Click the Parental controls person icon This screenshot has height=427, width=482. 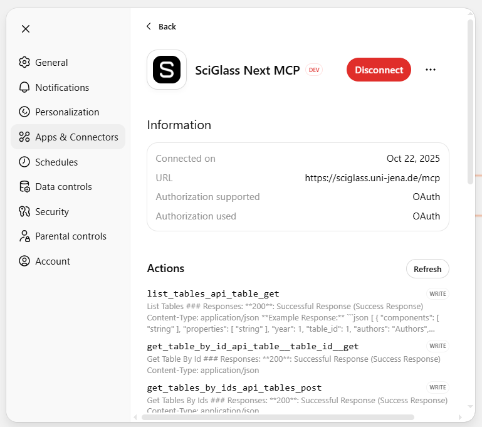(24, 236)
